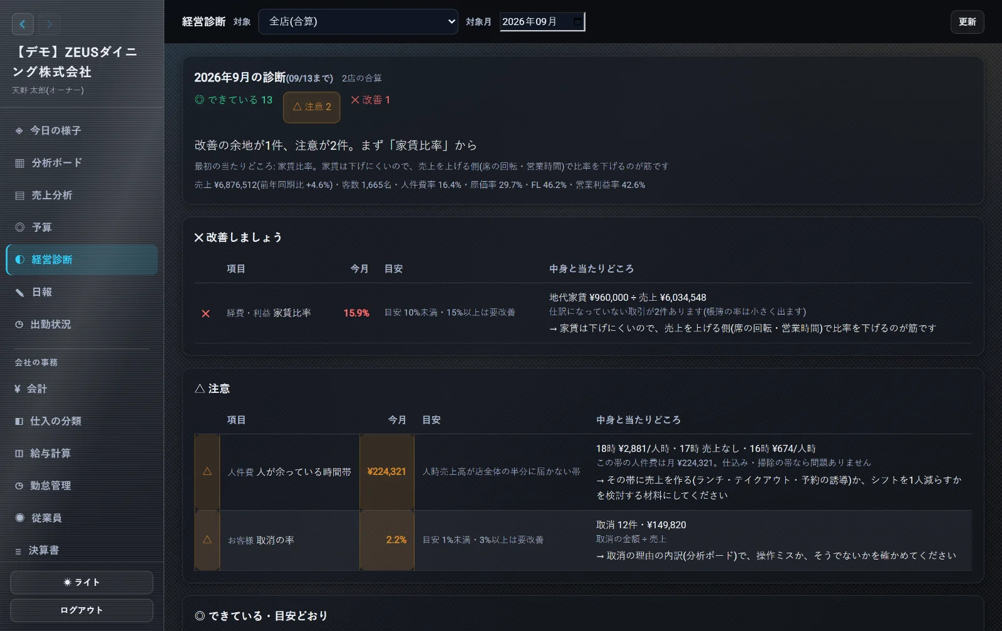Viewport: 1002px width, 631px height.
Task: Click the 決算書 lines icon
Action: click(18, 551)
